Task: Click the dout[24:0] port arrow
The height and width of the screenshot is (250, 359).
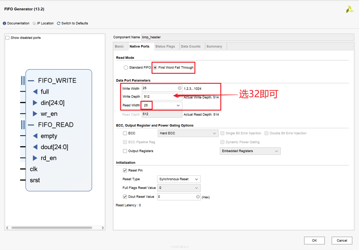Action: pos(35,147)
